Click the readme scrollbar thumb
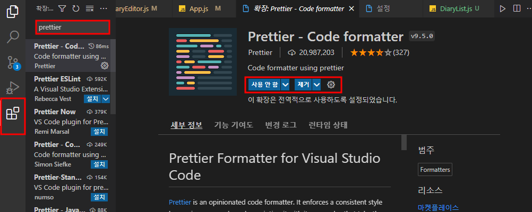This screenshot has width=532, height=212. point(404,142)
